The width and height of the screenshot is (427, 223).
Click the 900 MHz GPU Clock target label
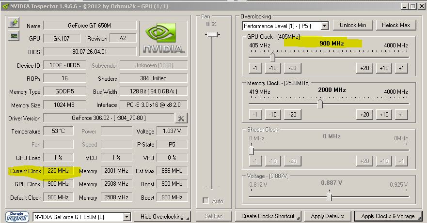click(x=332, y=43)
